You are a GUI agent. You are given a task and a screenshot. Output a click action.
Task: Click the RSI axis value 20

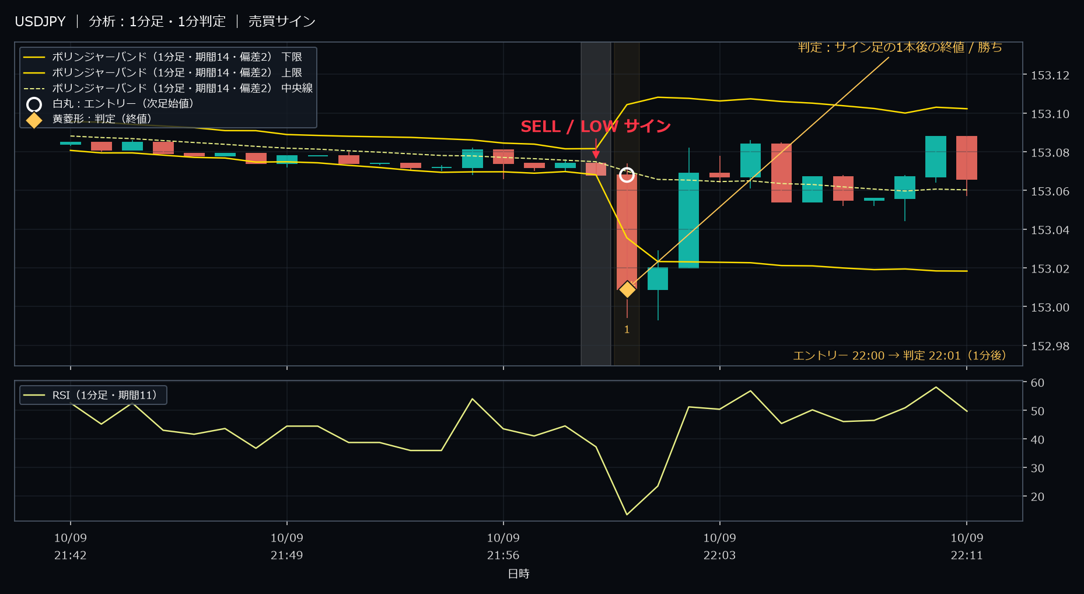(x=1038, y=497)
